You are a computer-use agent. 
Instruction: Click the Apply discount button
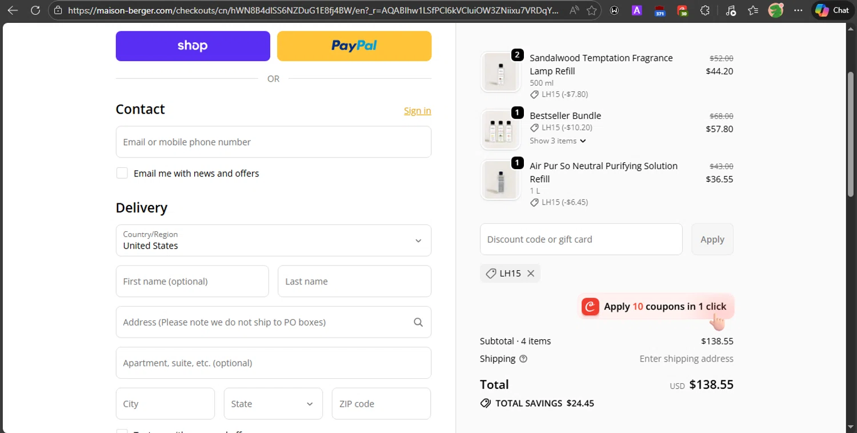(x=712, y=239)
